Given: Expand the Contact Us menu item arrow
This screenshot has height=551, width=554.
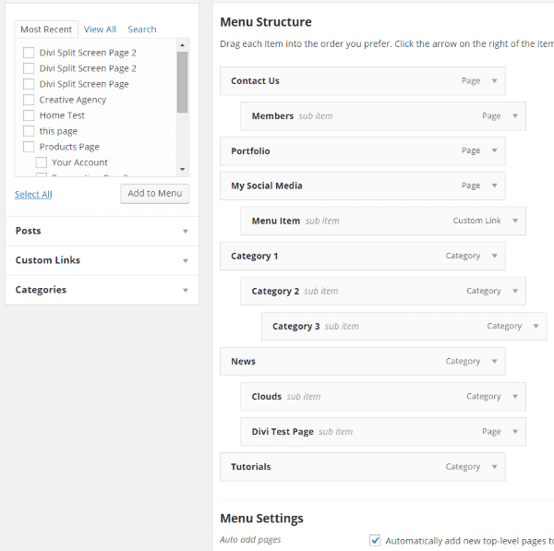Looking at the screenshot, I should pyautogui.click(x=495, y=81).
